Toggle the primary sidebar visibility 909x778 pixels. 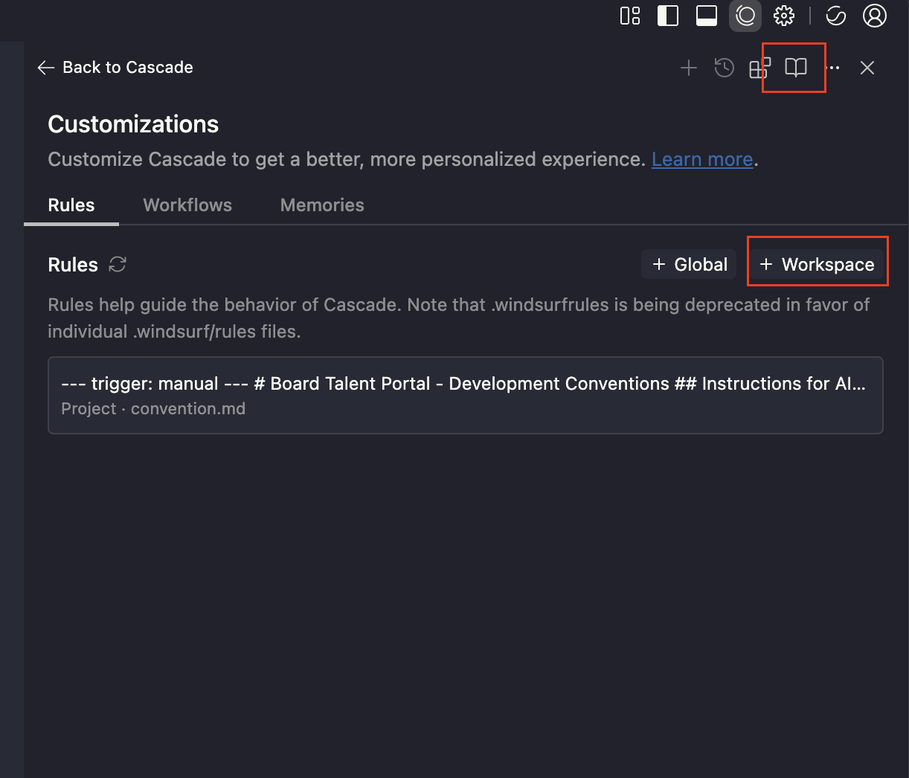[x=668, y=16]
